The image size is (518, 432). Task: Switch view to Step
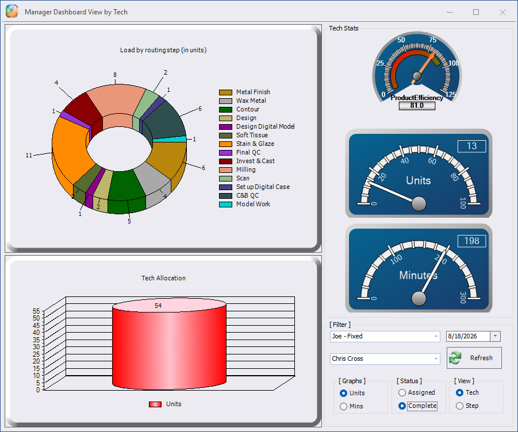point(459,406)
